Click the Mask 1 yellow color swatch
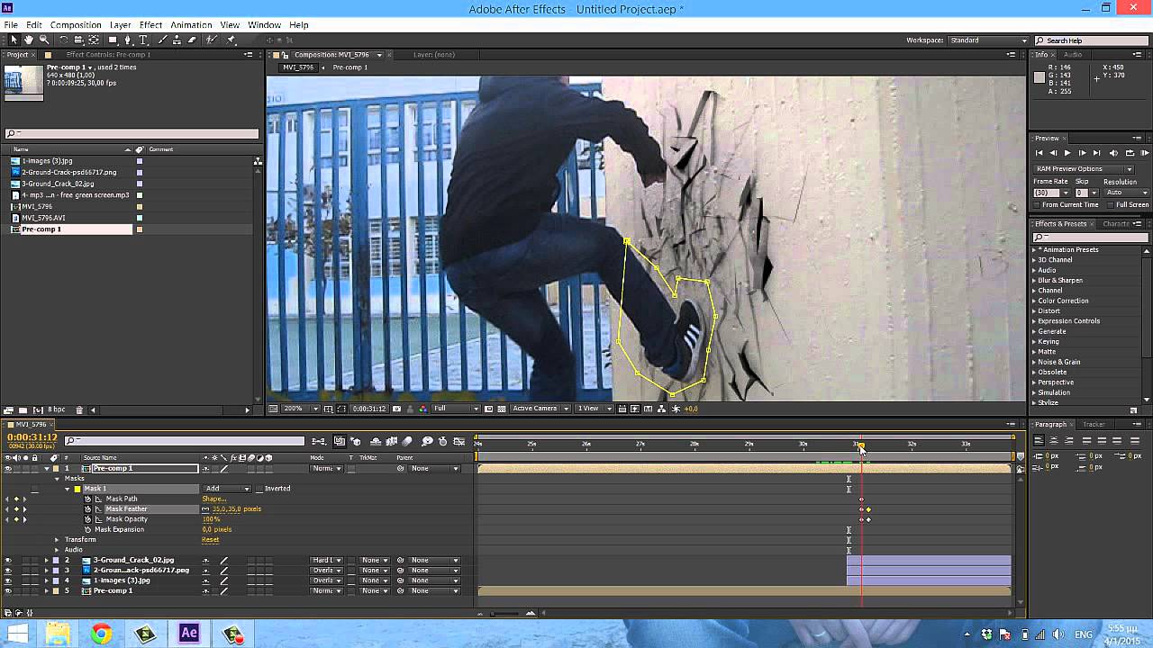 (x=77, y=489)
